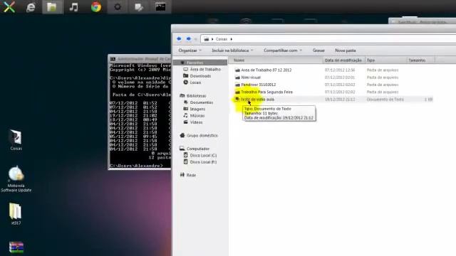Open file manager icon in top dock

point(52,7)
